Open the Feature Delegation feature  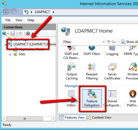point(92,98)
